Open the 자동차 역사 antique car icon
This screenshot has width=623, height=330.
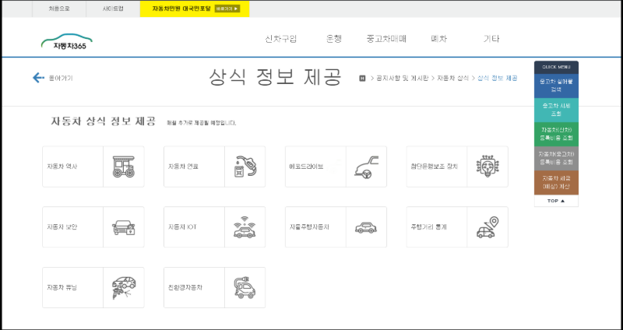(x=124, y=167)
